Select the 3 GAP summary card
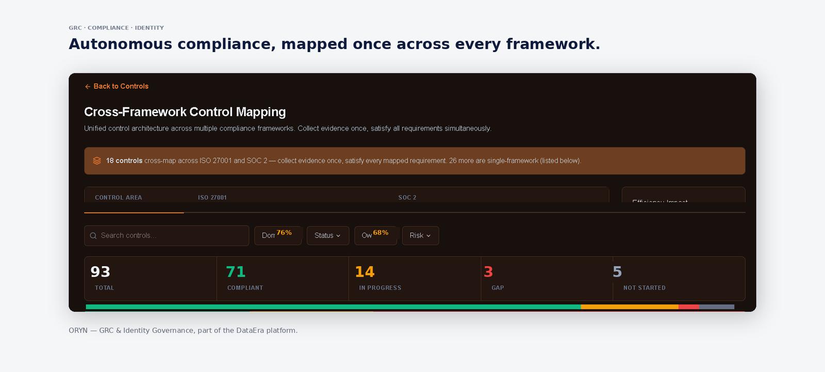Image resolution: width=825 pixels, height=372 pixels. (547, 279)
